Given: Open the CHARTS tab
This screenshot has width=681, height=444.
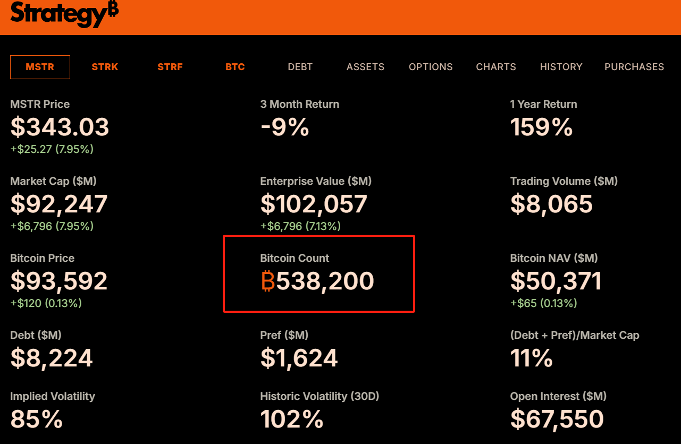Looking at the screenshot, I should pos(496,67).
